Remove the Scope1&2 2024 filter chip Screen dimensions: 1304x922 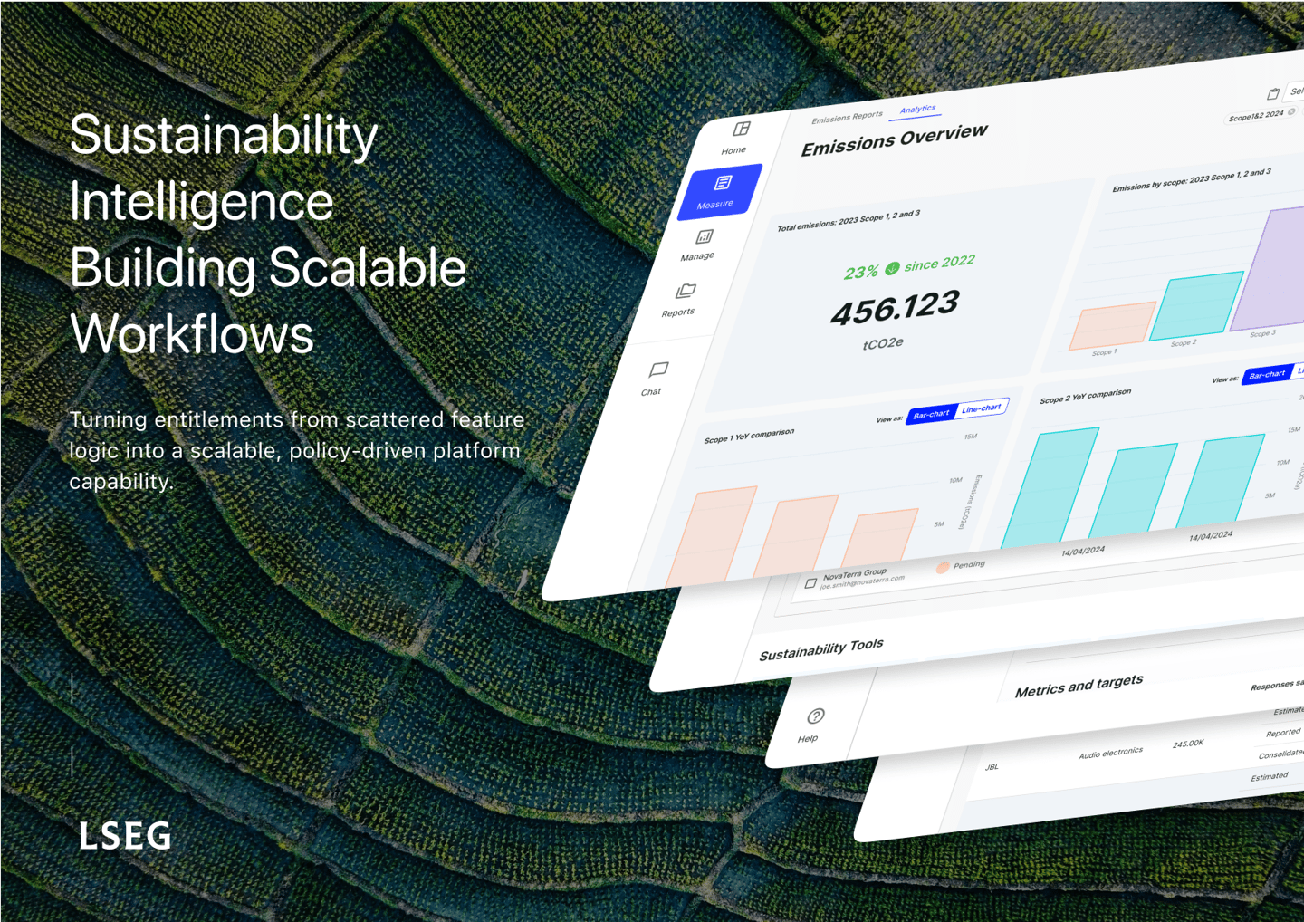click(1292, 111)
